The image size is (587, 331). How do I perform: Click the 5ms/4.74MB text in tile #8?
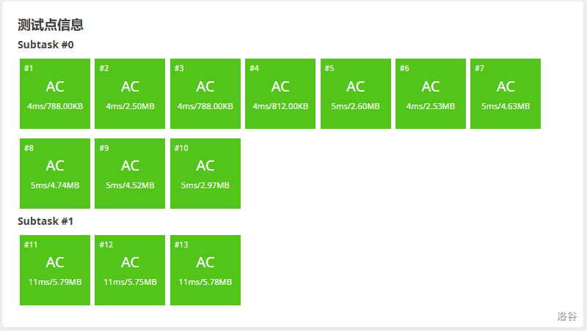coord(55,185)
